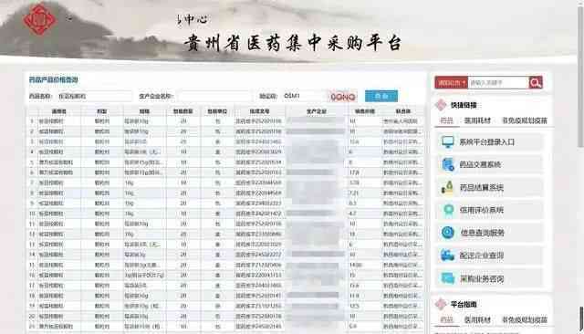Click the 信息查询服务 round icon
Screen dimensions: 584x334
[x=448, y=233]
